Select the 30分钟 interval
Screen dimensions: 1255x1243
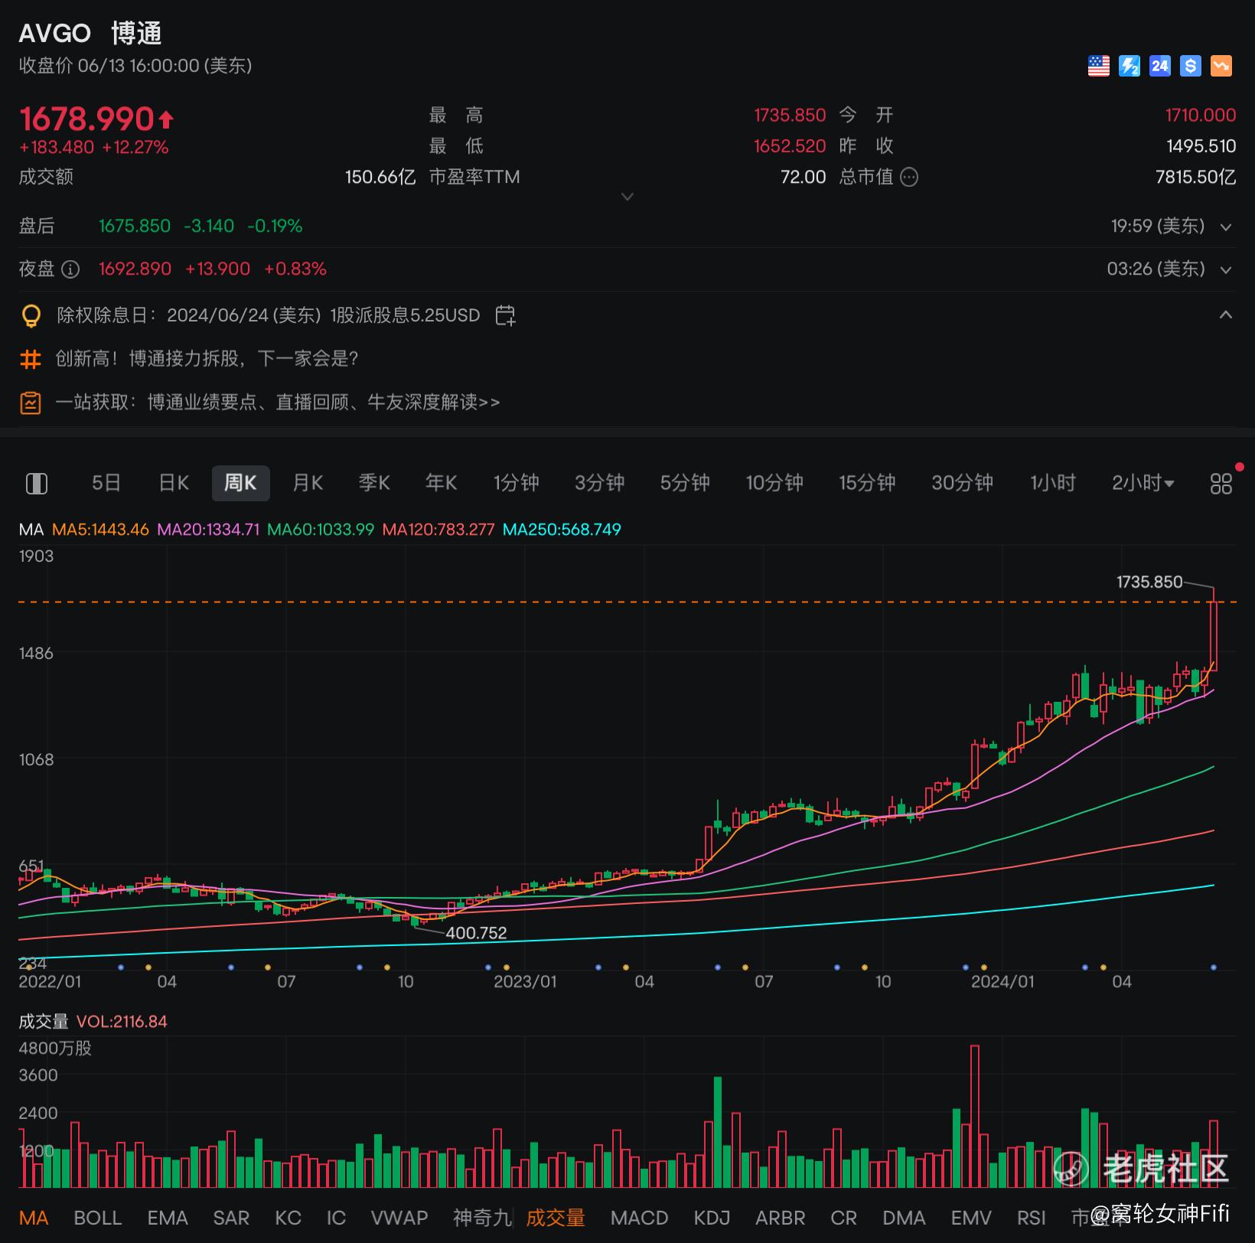(962, 483)
